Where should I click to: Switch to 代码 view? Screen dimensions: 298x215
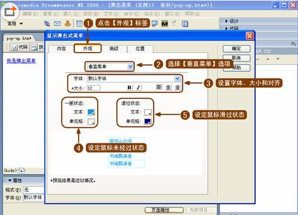(x=20, y=47)
